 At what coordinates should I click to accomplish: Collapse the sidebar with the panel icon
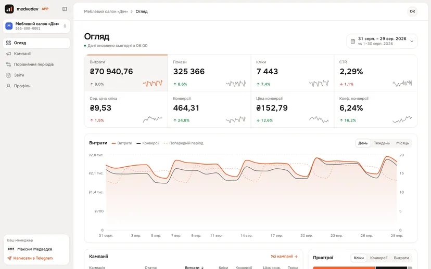click(65, 9)
